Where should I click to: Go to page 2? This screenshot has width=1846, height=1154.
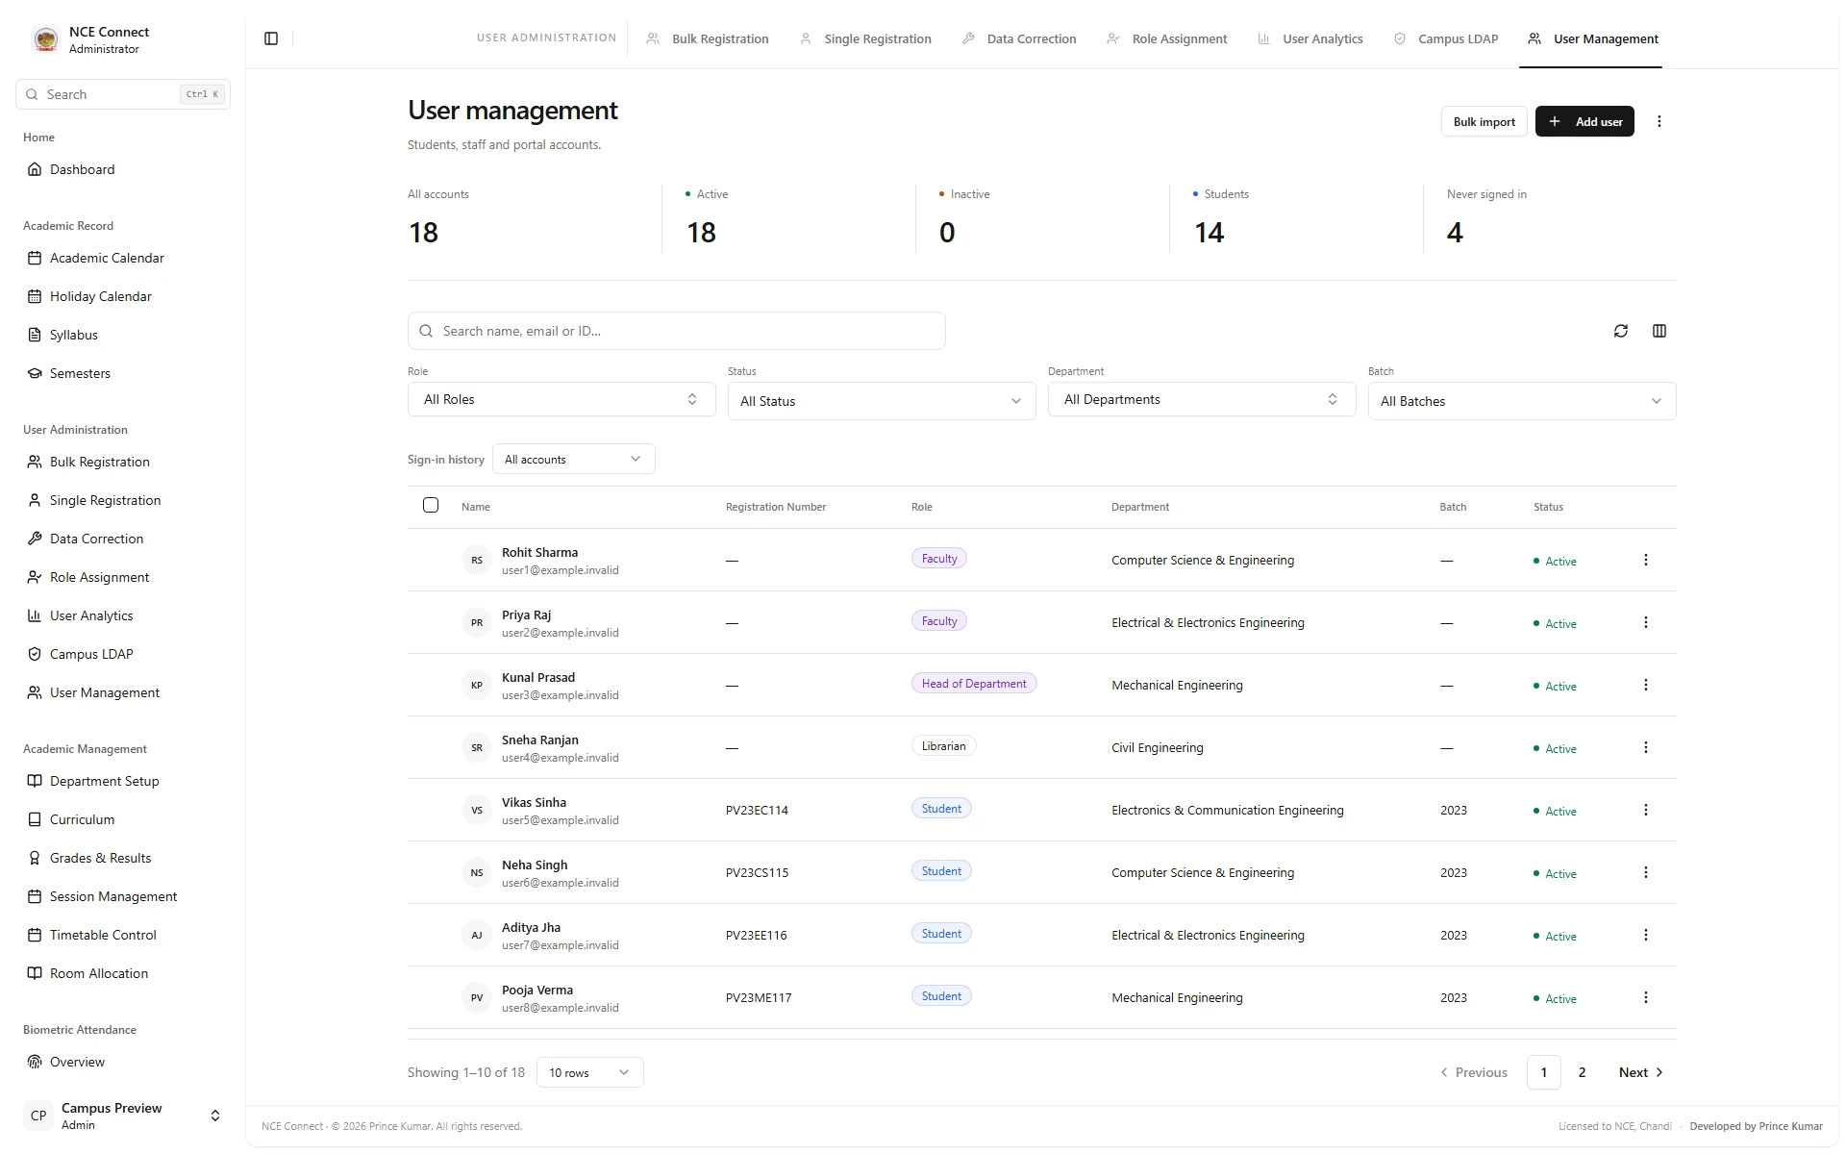[1582, 1072]
